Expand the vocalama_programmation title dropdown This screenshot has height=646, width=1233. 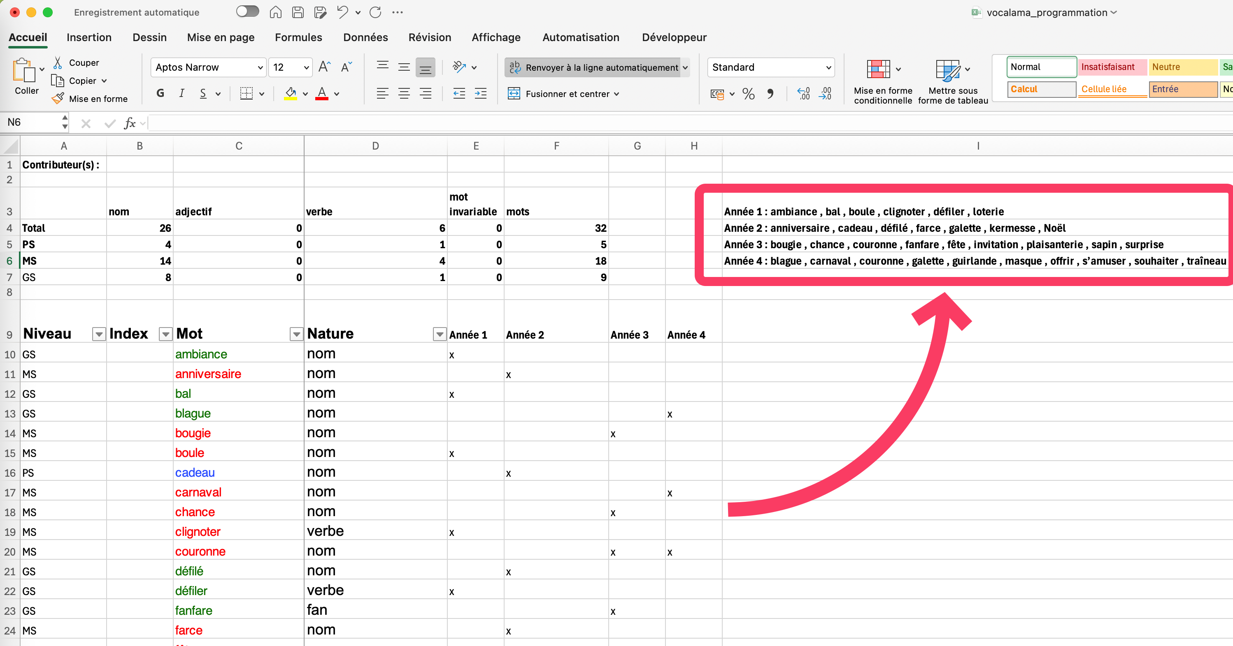1113,12
